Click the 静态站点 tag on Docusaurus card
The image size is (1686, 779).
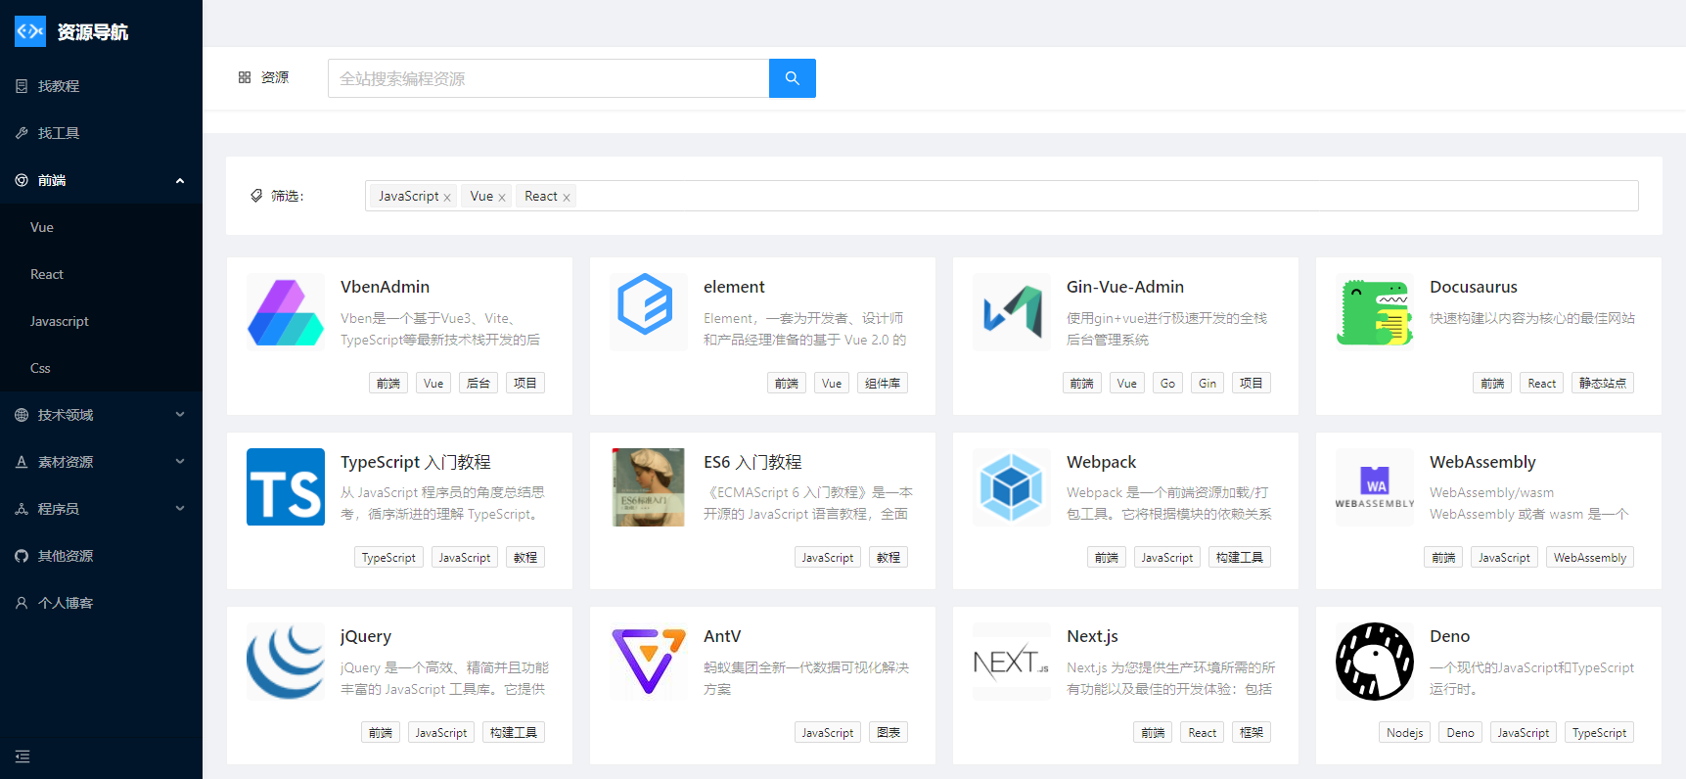tap(1603, 383)
